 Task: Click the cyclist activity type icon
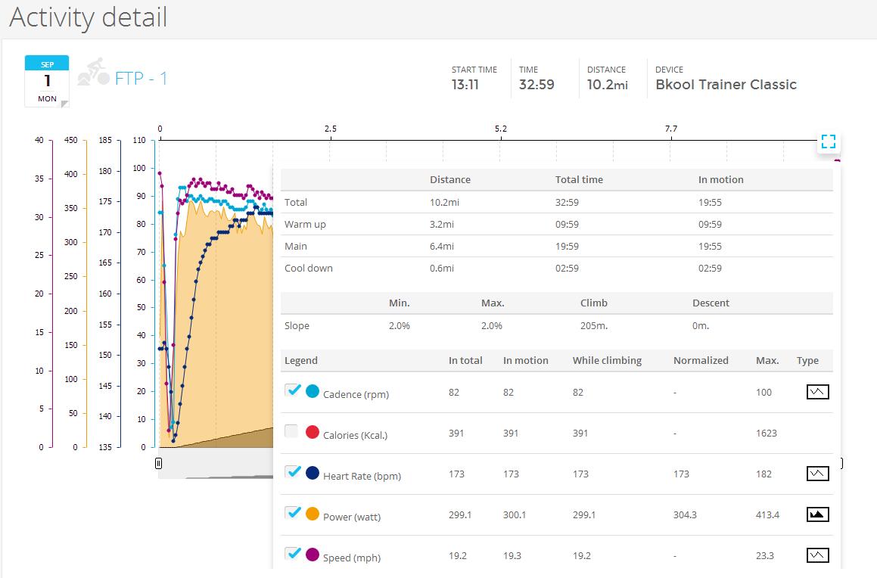(x=92, y=72)
